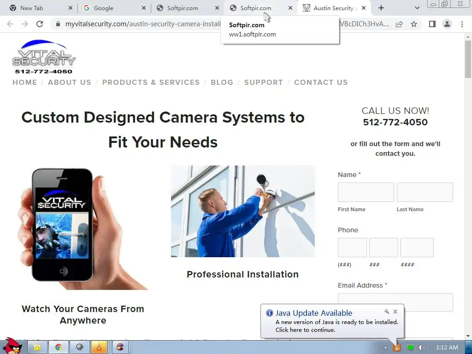
Task: Click the technician installing camera photo
Action: 243,211
